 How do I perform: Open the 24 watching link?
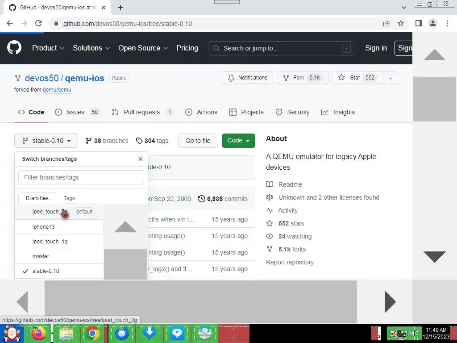tap(289, 236)
